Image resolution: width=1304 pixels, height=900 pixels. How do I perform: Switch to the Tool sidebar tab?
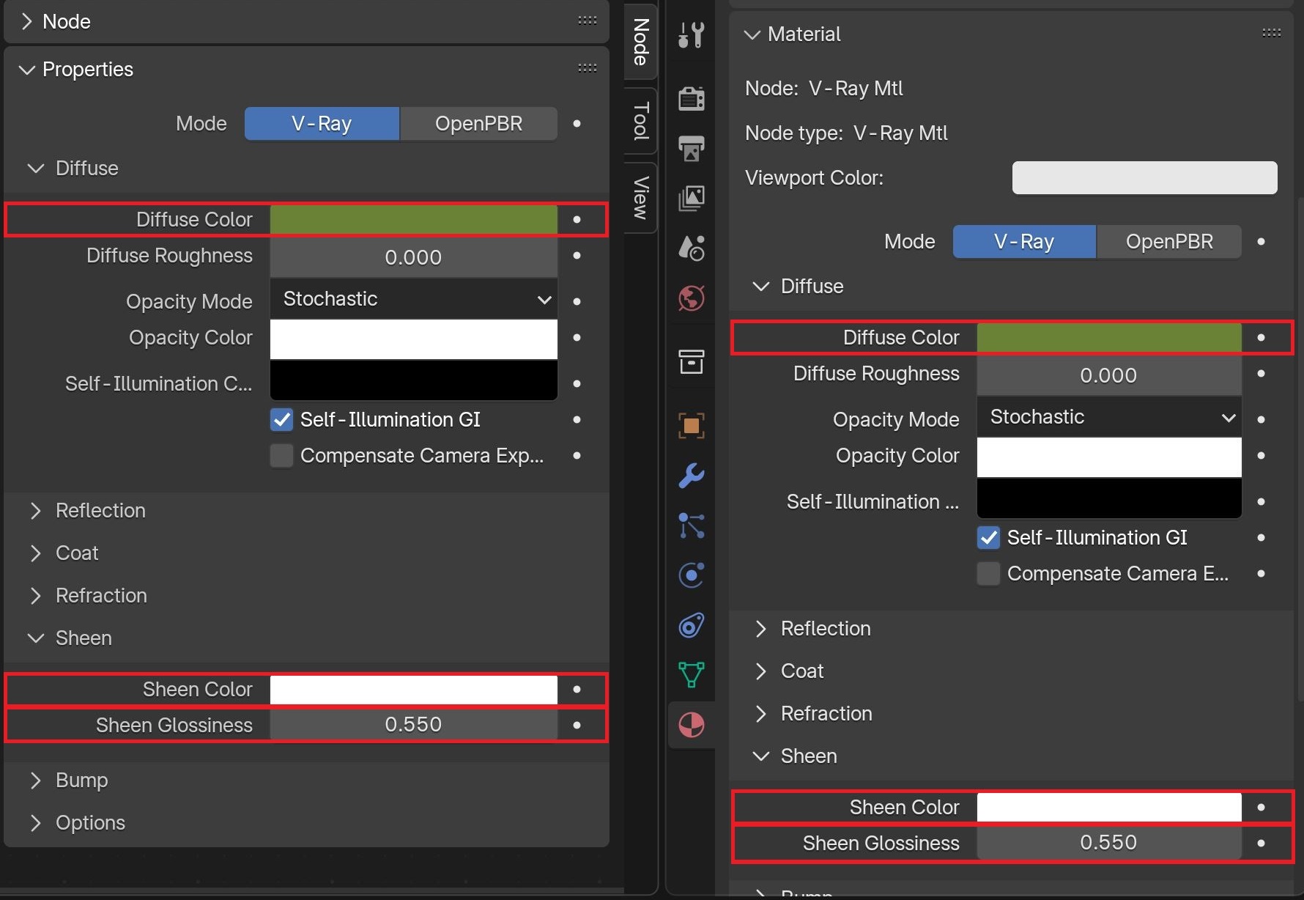[641, 120]
